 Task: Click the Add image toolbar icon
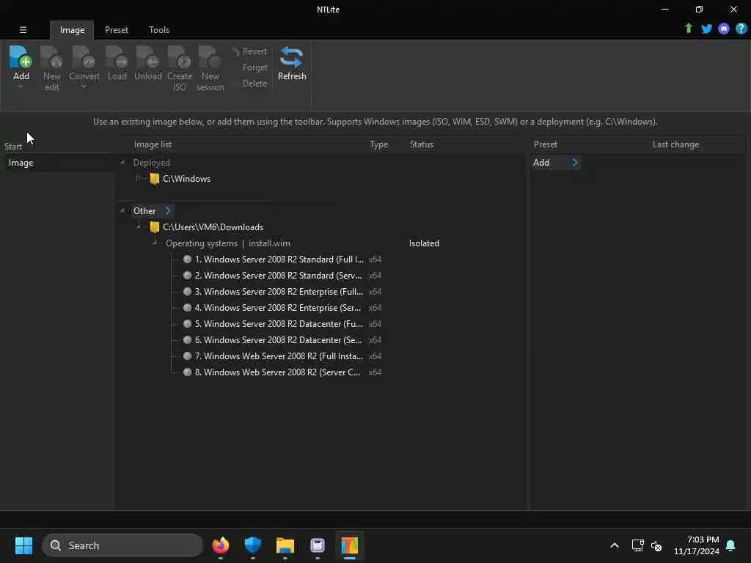pos(21,57)
